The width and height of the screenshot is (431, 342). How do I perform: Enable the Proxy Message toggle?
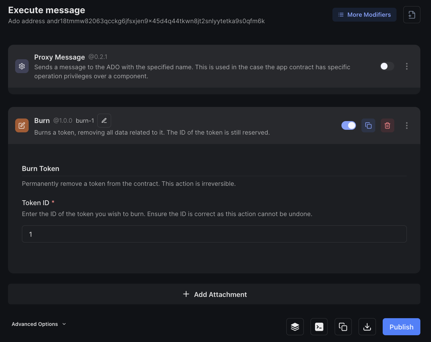(x=387, y=66)
